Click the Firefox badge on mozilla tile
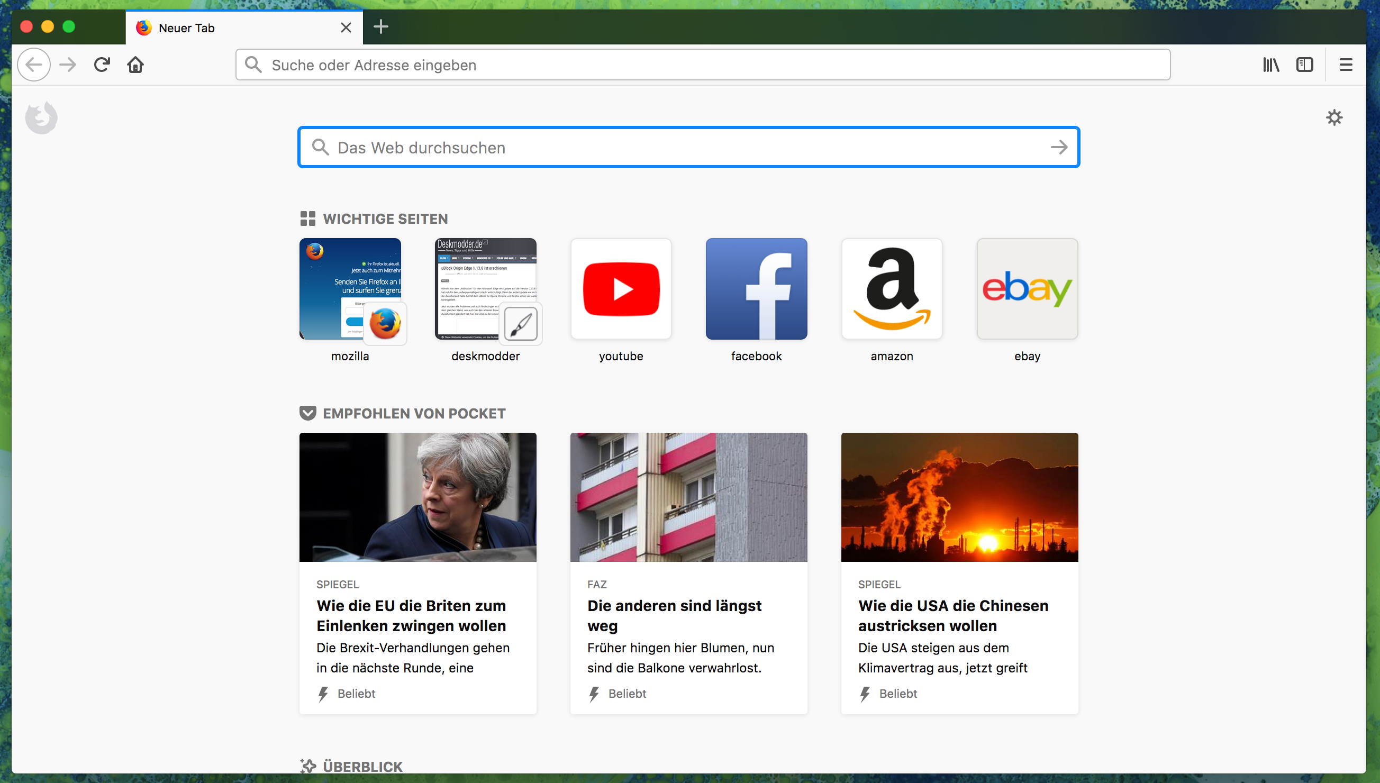Screen dimensions: 1380x783 385,324
